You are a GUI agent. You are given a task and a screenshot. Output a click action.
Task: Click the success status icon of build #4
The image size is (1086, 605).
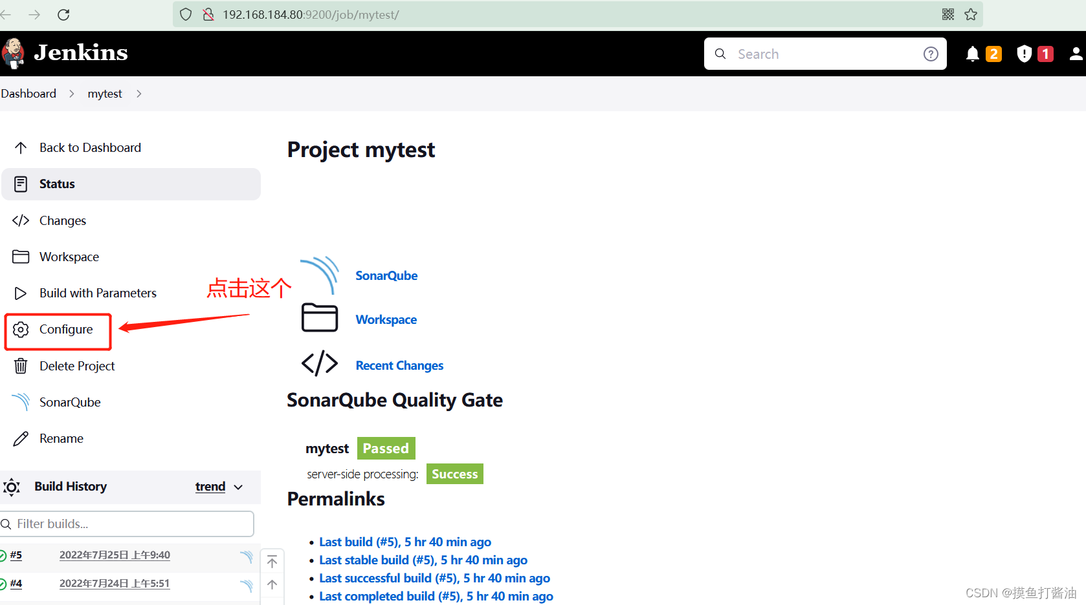[x=3, y=584]
